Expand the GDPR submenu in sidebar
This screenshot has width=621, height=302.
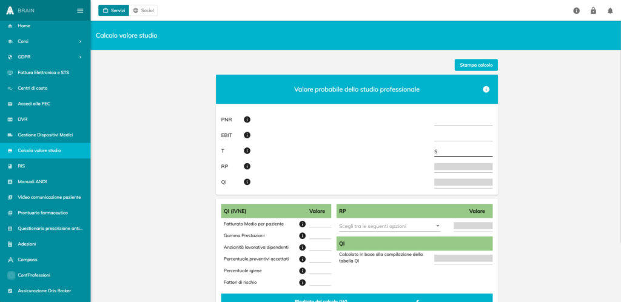click(x=45, y=57)
